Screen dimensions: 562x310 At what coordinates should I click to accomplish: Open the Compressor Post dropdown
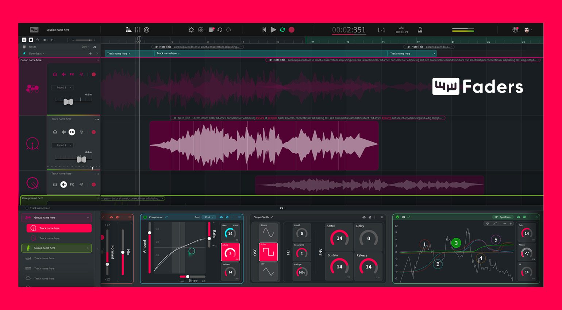209,217
